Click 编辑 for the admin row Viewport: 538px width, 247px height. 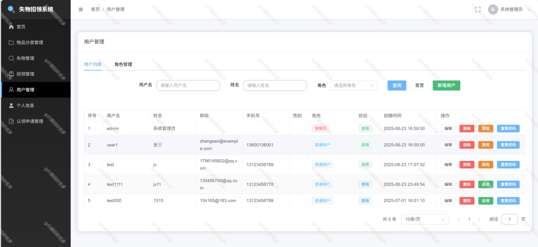tap(448, 128)
